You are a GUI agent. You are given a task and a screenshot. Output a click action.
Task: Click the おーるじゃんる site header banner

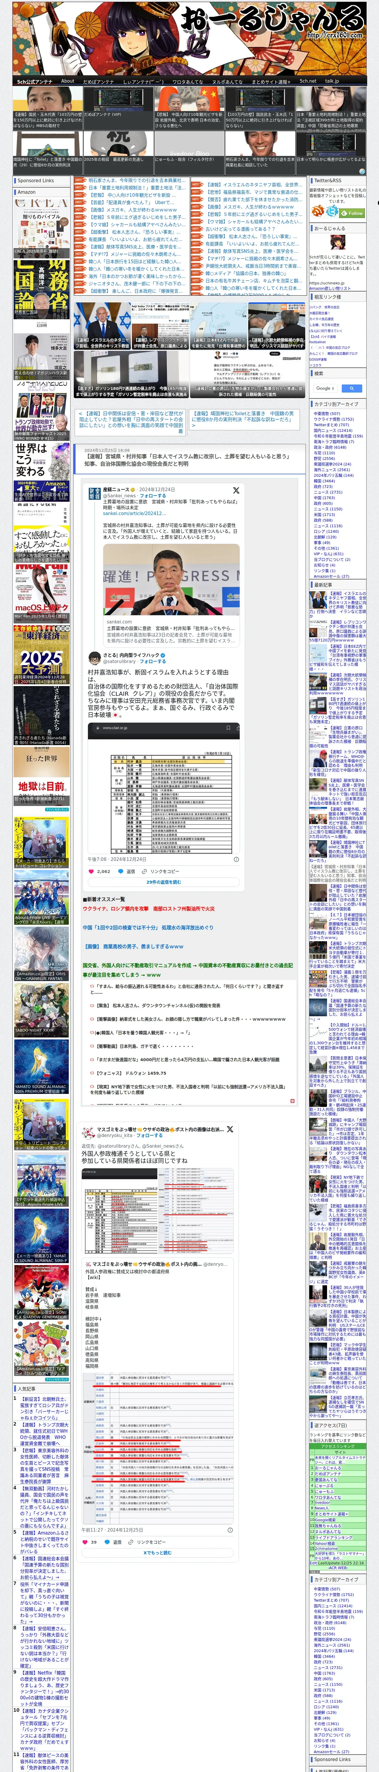(189, 38)
